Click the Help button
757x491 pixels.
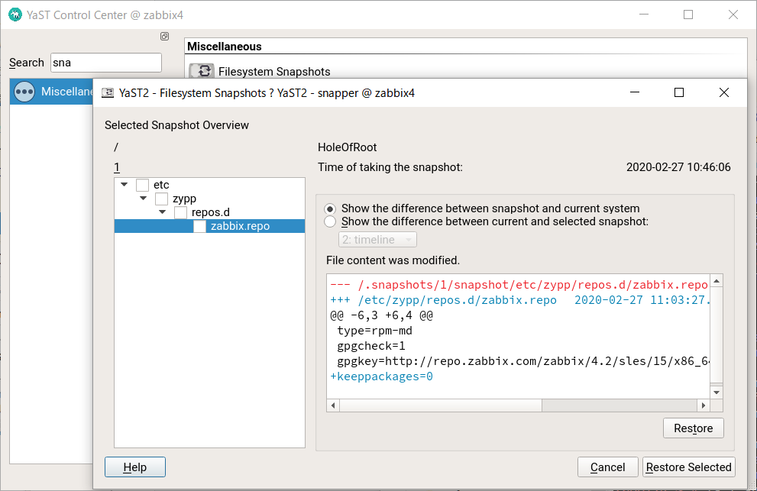coord(135,467)
